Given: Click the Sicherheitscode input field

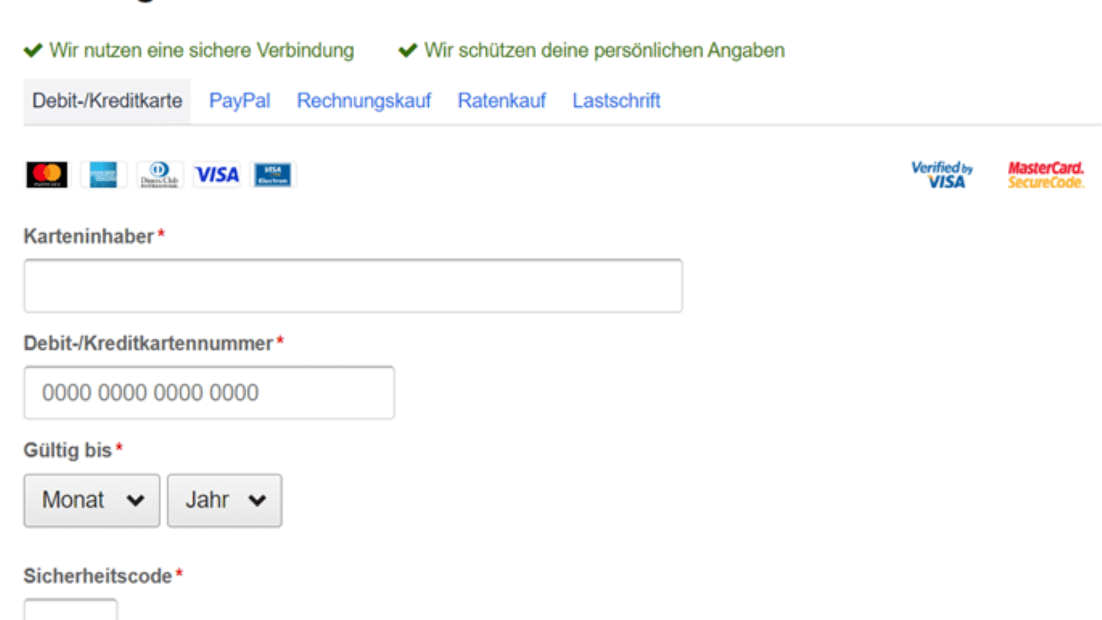Looking at the screenshot, I should click(x=71, y=610).
